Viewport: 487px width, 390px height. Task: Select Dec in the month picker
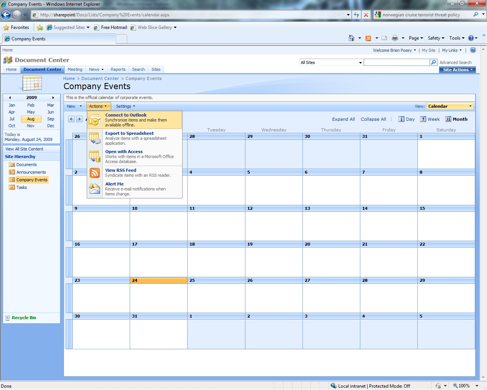click(x=51, y=126)
